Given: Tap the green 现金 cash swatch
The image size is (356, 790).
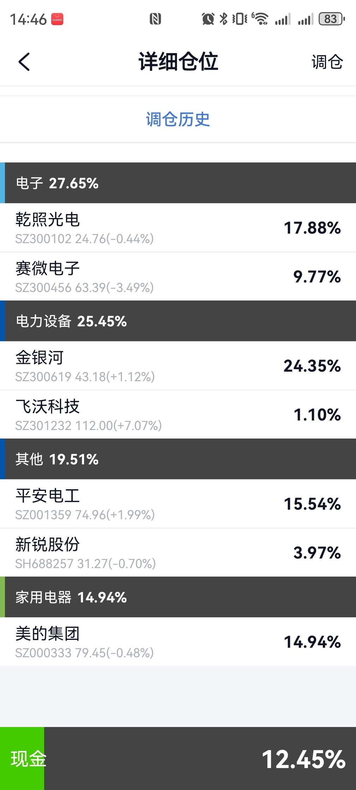Looking at the screenshot, I should [x=22, y=758].
